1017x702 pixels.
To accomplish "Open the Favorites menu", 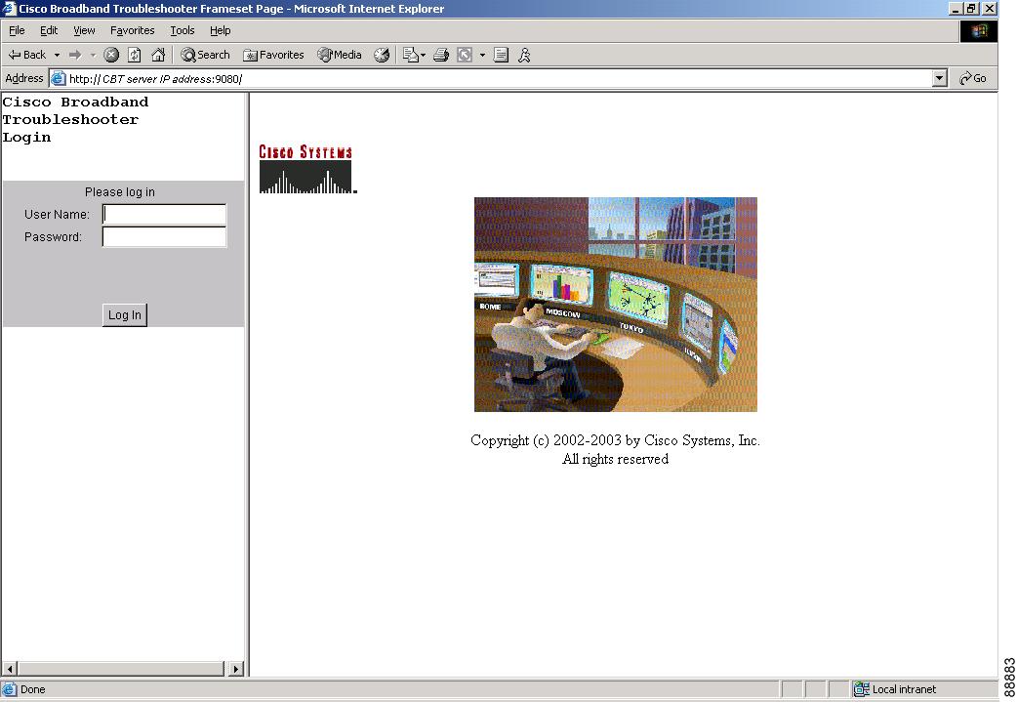I will click(133, 30).
